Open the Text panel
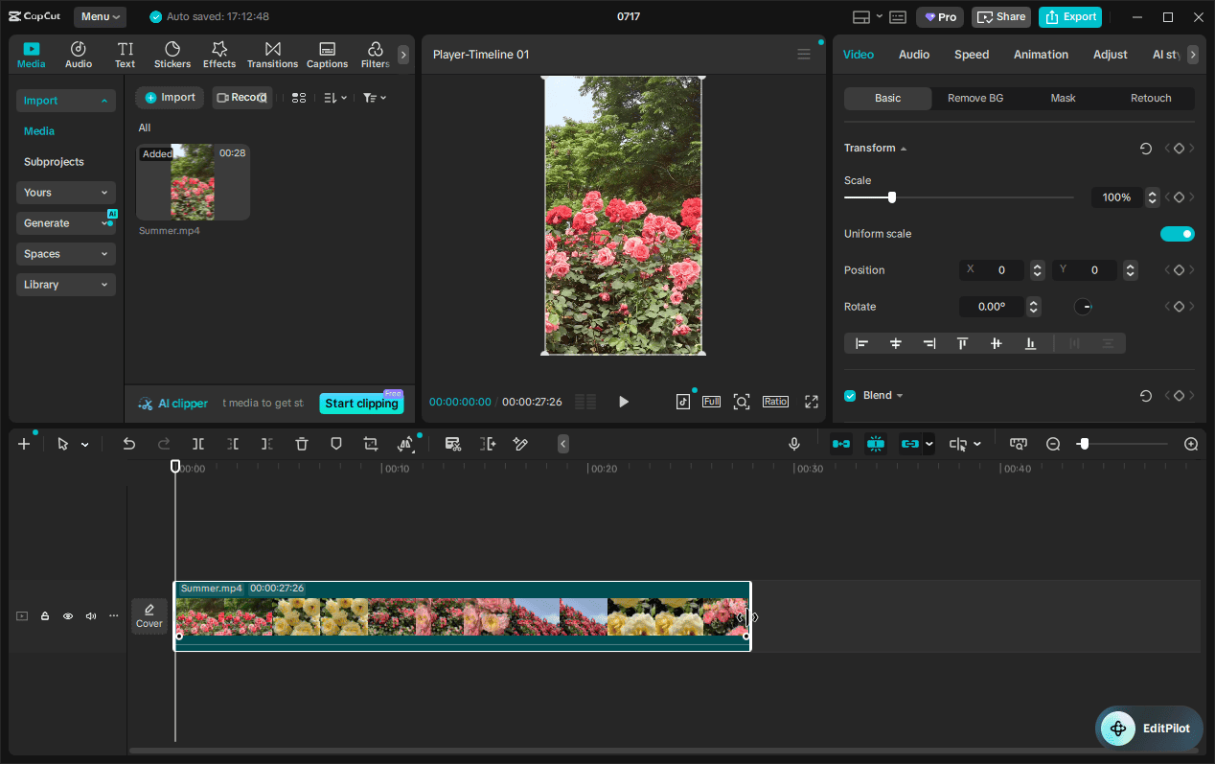This screenshot has height=764, width=1215. pyautogui.click(x=126, y=55)
